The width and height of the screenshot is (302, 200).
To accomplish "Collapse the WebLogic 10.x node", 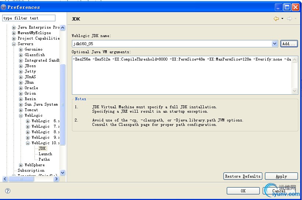I will [x=28, y=143].
